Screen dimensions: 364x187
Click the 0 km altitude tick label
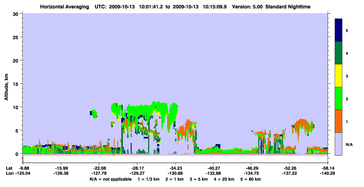click(x=17, y=154)
